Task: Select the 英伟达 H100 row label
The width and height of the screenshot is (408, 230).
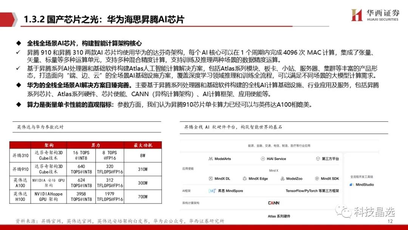Action: pyautogui.click(x=20, y=197)
